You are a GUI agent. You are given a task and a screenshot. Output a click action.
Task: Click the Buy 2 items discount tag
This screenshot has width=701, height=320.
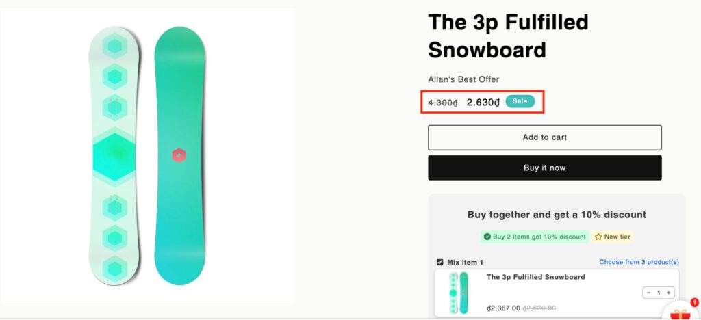[534, 237]
